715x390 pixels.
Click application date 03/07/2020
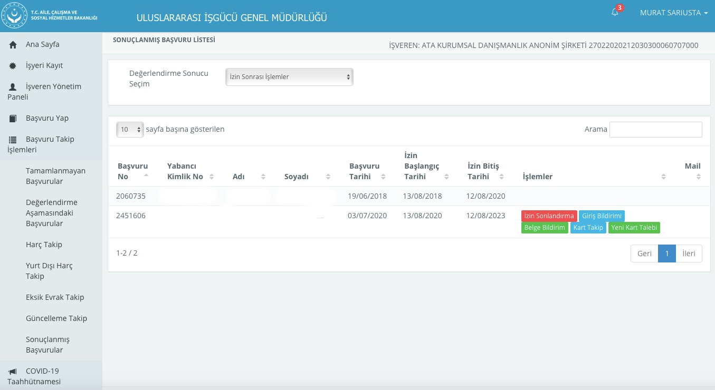pyautogui.click(x=367, y=216)
